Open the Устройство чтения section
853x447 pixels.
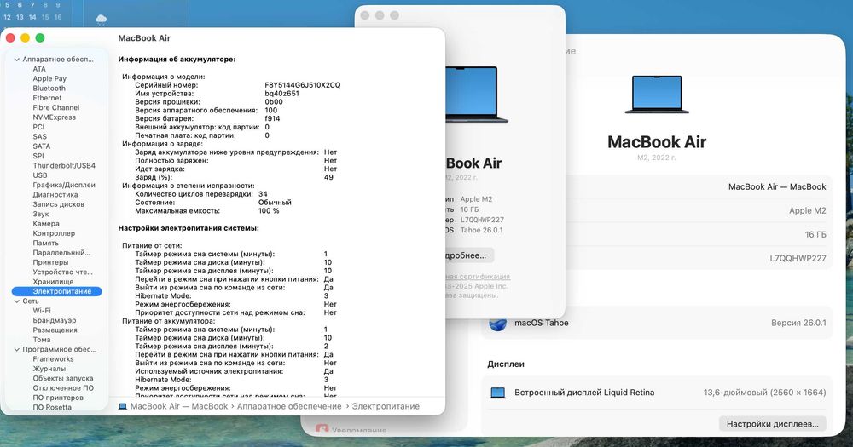62,272
